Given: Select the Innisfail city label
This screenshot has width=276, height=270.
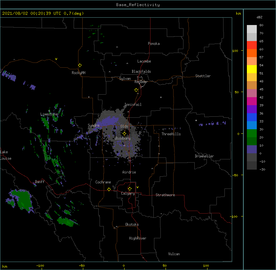Looking at the screenshot, I should tap(133, 105).
